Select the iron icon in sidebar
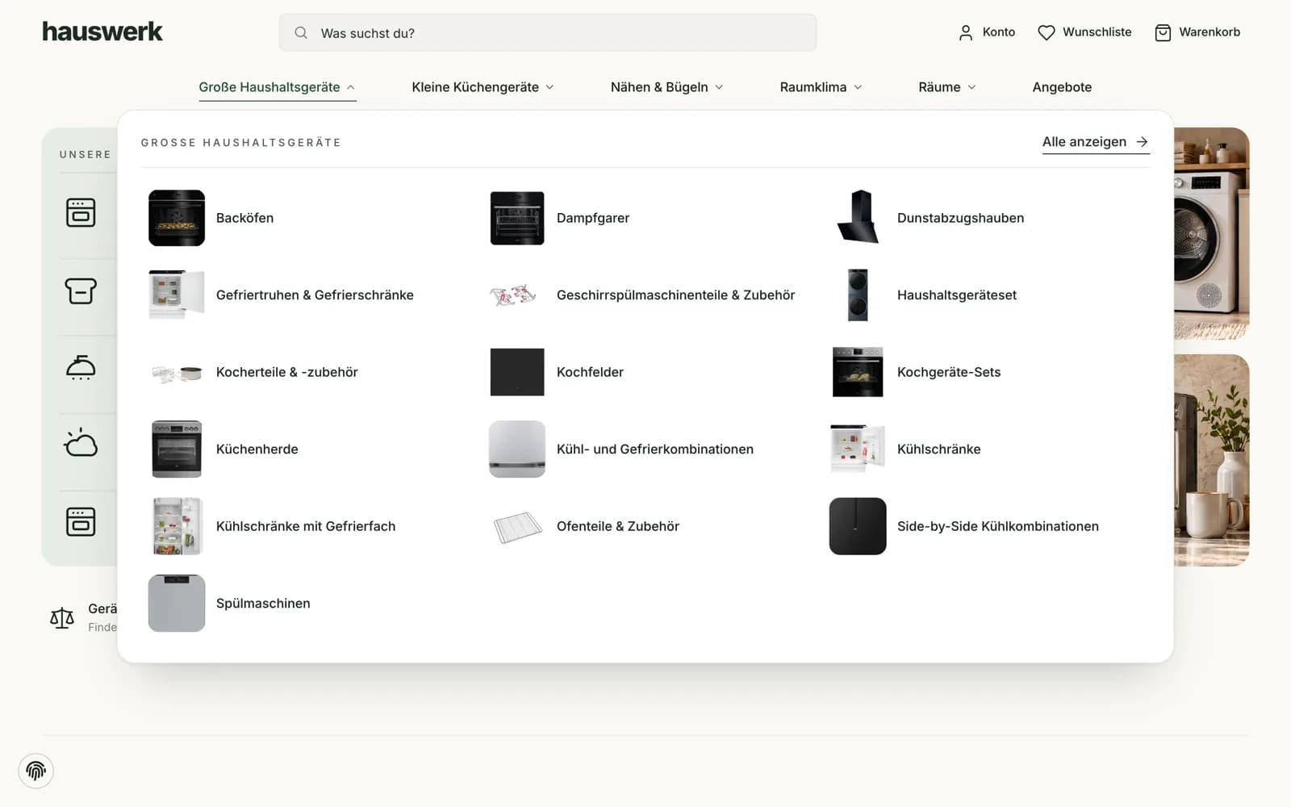The image size is (1291, 807). point(81,367)
